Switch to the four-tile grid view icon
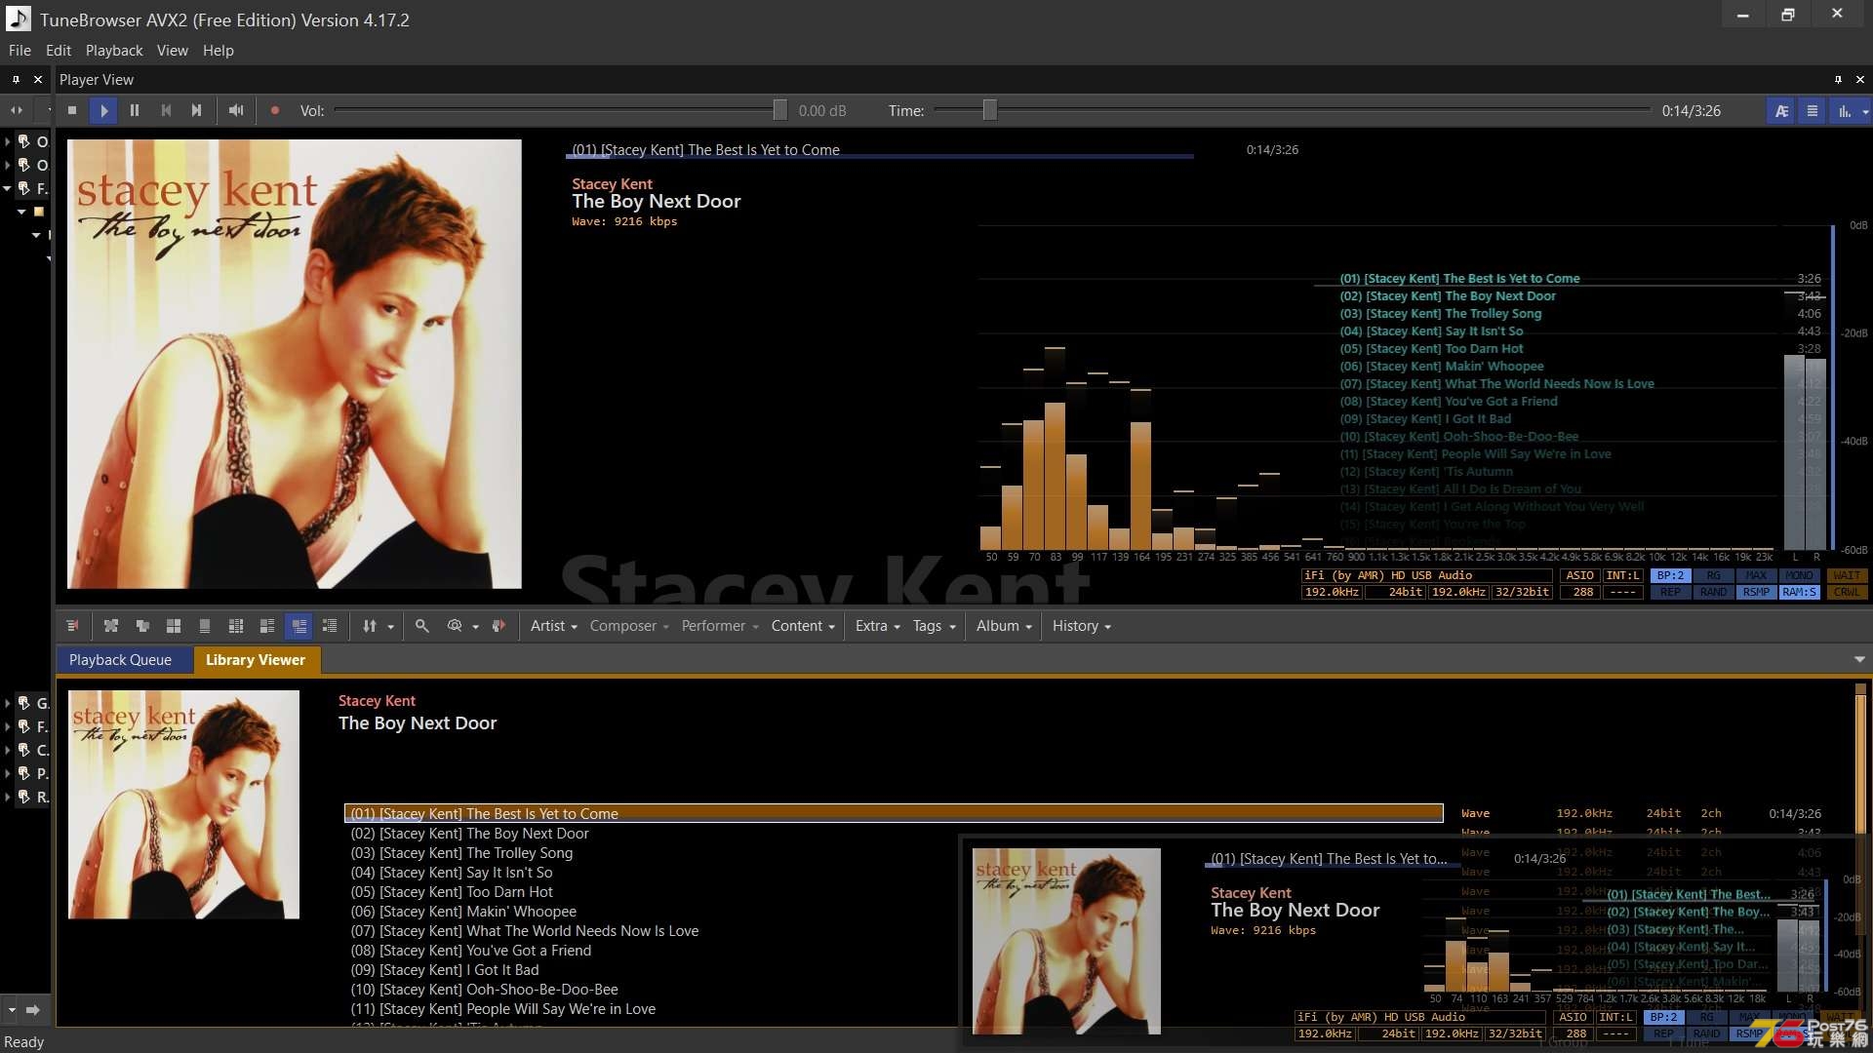The height and width of the screenshot is (1053, 1873). [174, 626]
